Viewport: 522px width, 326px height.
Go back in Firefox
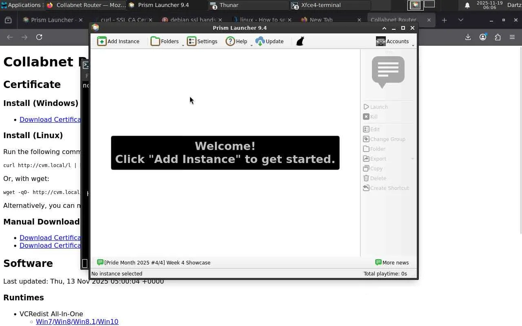[10, 37]
